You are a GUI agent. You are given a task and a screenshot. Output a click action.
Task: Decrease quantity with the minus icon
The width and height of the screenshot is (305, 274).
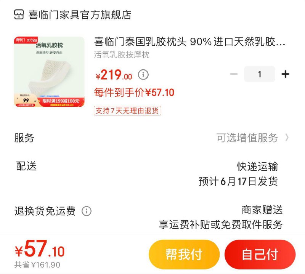(x=234, y=74)
